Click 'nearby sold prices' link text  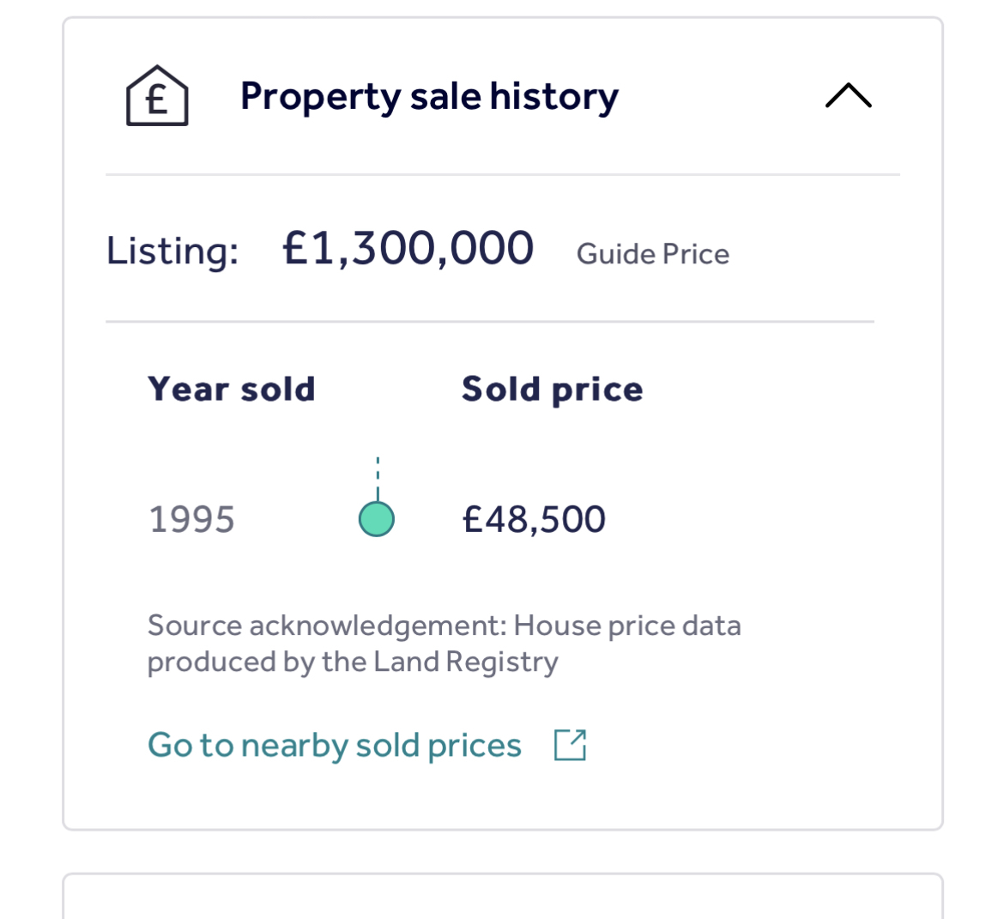point(382,746)
